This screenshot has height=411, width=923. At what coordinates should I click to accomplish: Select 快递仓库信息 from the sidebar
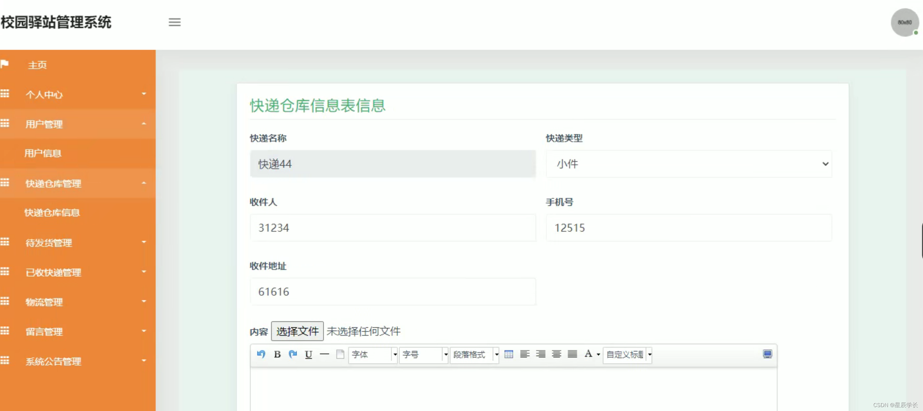pyautogui.click(x=52, y=212)
